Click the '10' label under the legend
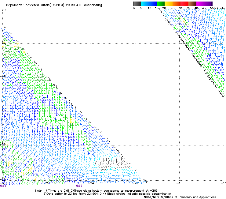 [x=149, y=8]
